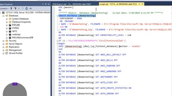The width and height of the screenshot is (172, 96).
Task: Collapse the CREATE DATABASE code block
Action: pos(57,16)
